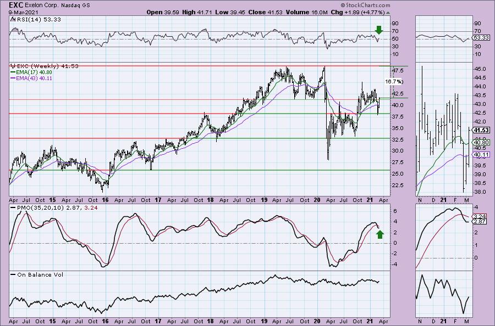Click the 38.0 label on zoomed price axis
The image size is (495, 326).
click(480, 192)
